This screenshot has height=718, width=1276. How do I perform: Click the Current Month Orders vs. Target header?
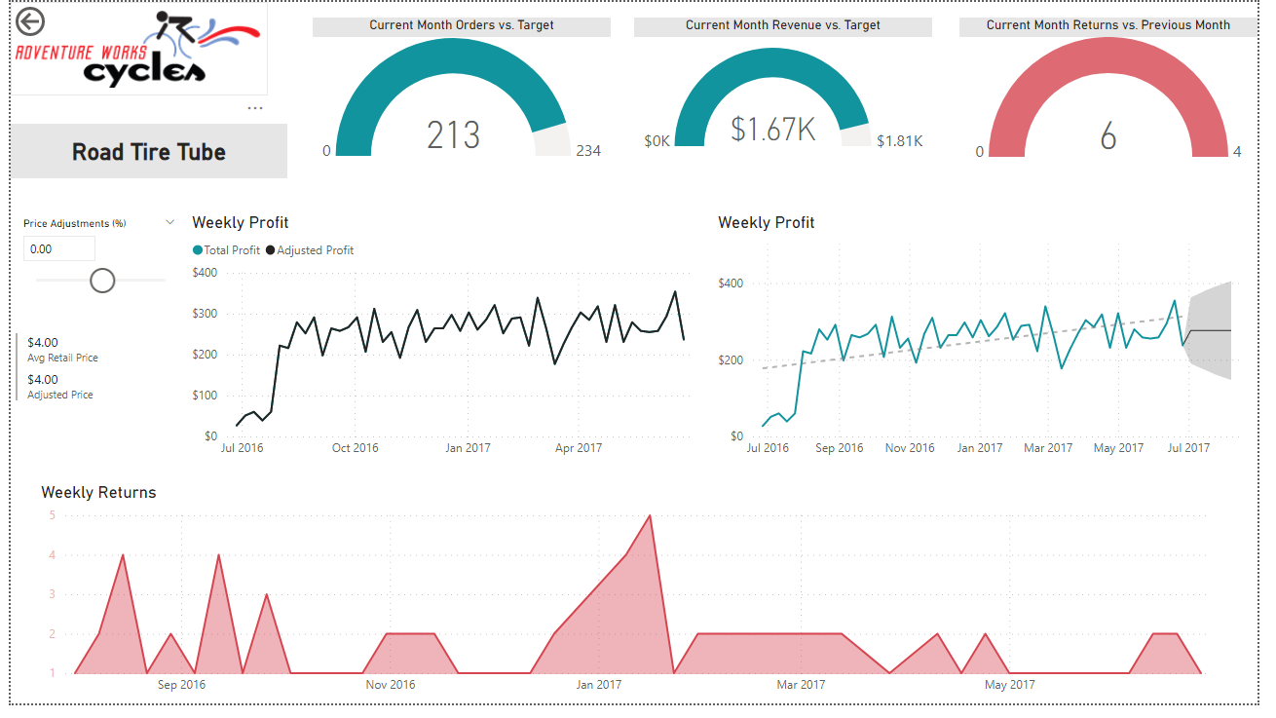tap(460, 26)
